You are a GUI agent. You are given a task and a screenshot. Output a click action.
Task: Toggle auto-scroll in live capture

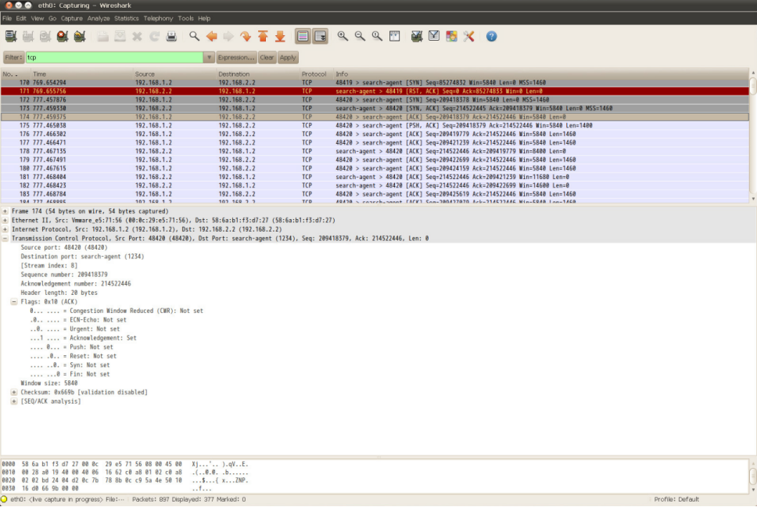pos(320,36)
